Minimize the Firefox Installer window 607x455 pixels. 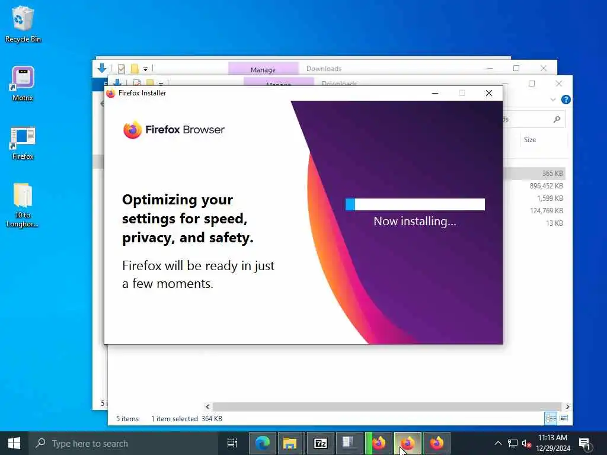(x=435, y=93)
